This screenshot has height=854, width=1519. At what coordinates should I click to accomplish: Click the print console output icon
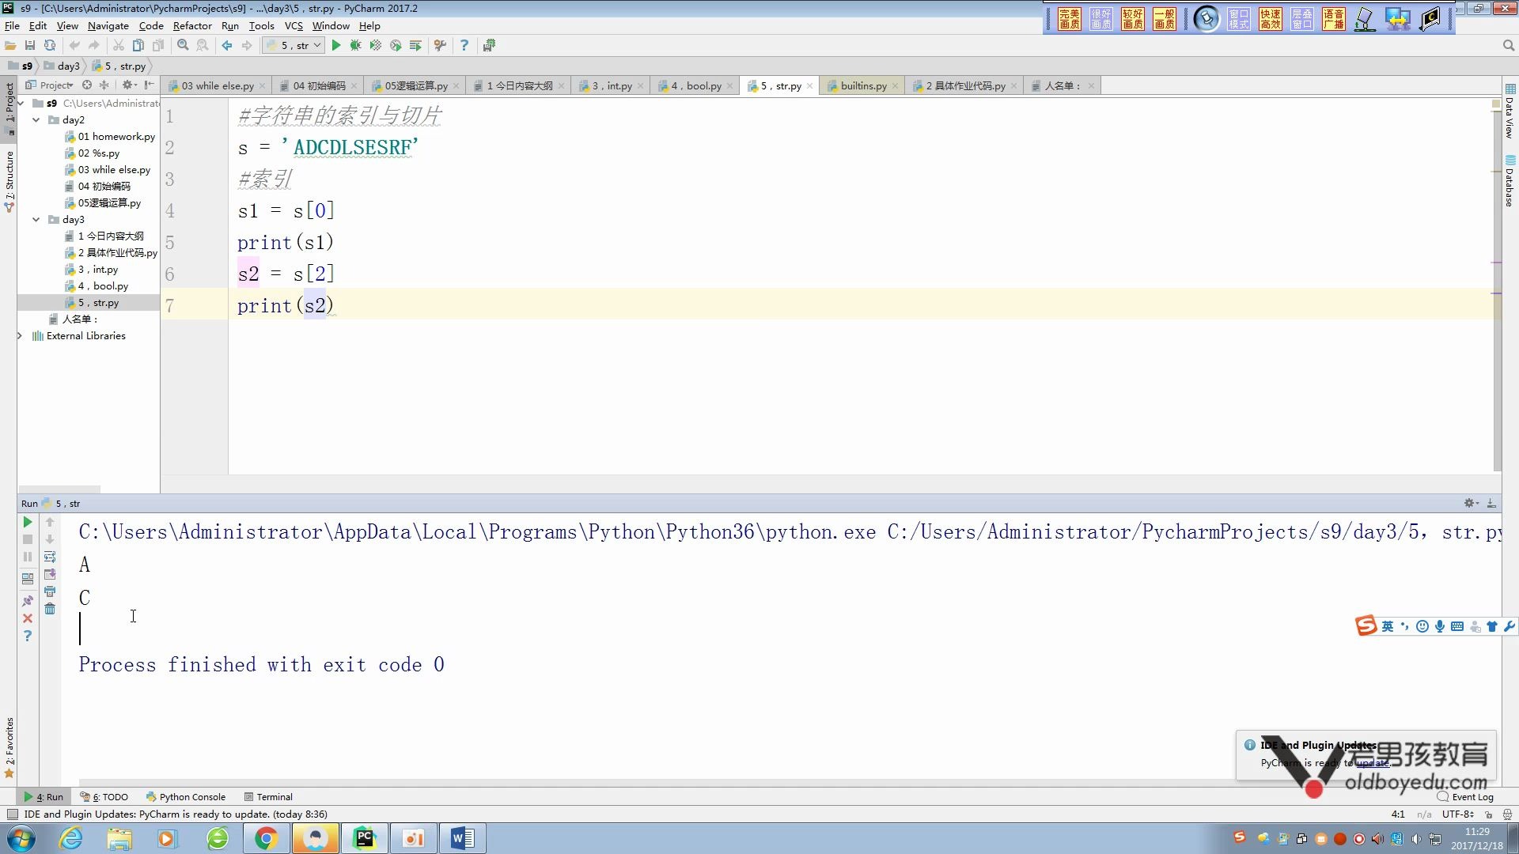point(50,591)
